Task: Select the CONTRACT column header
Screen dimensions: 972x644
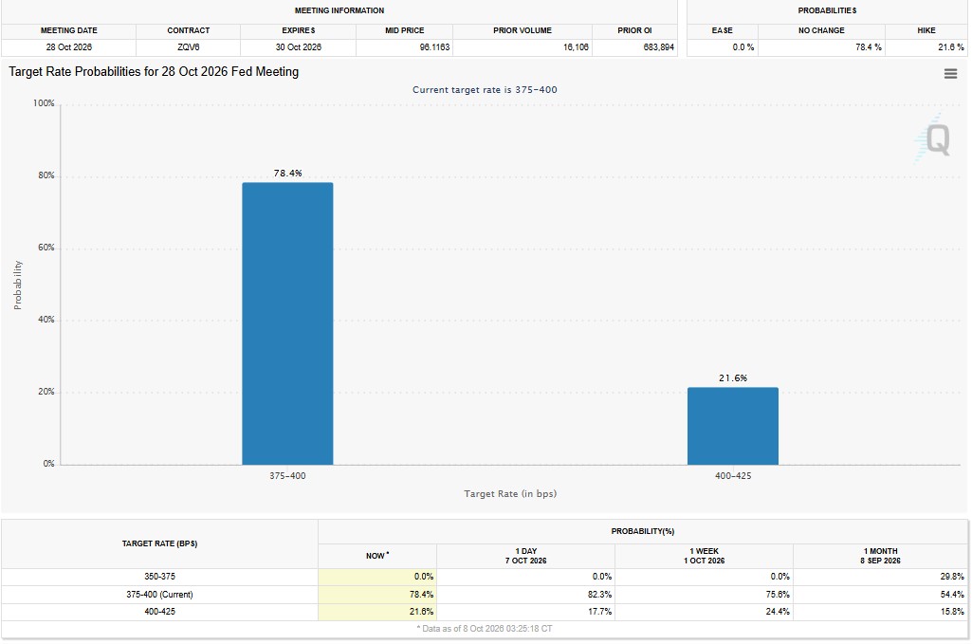Action: tap(189, 30)
